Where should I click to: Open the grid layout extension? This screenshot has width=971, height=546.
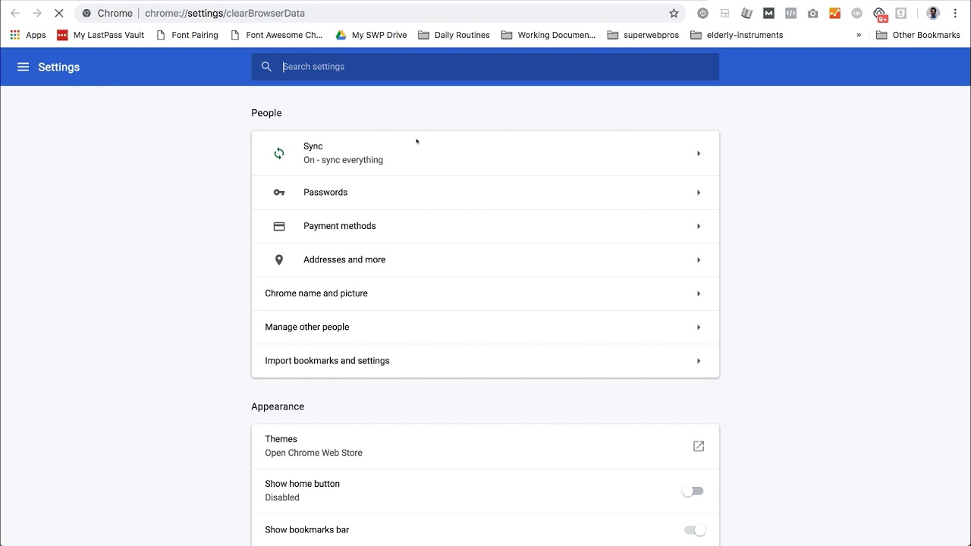point(724,13)
